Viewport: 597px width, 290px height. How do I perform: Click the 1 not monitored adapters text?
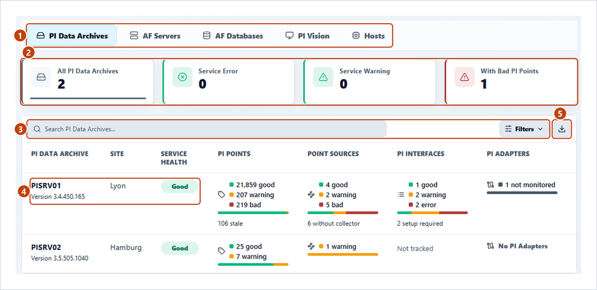tap(531, 185)
